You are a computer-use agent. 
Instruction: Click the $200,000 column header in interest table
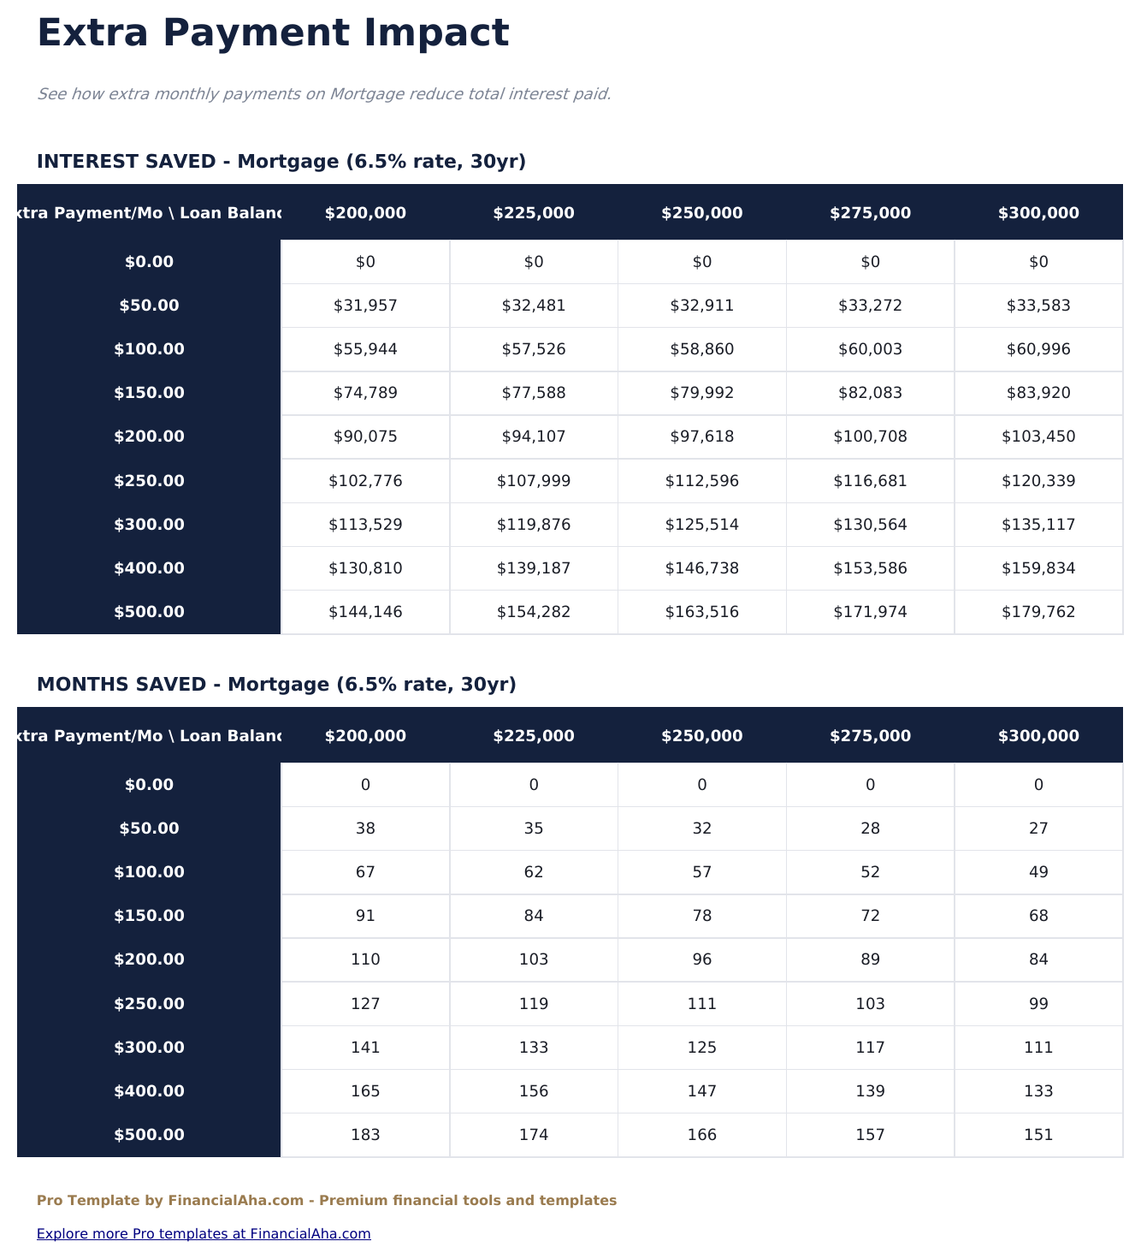pos(364,213)
